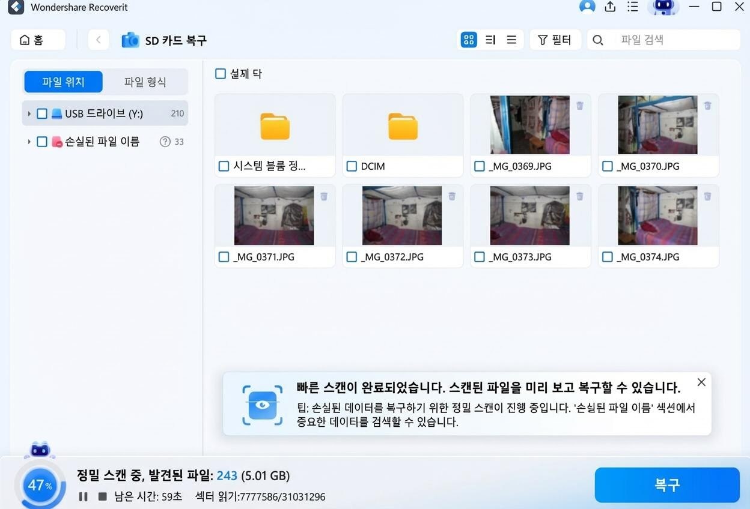Screen dimensions: 750x509
Task: Switch to the 파일 형식 tab
Action: click(x=145, y=82)
